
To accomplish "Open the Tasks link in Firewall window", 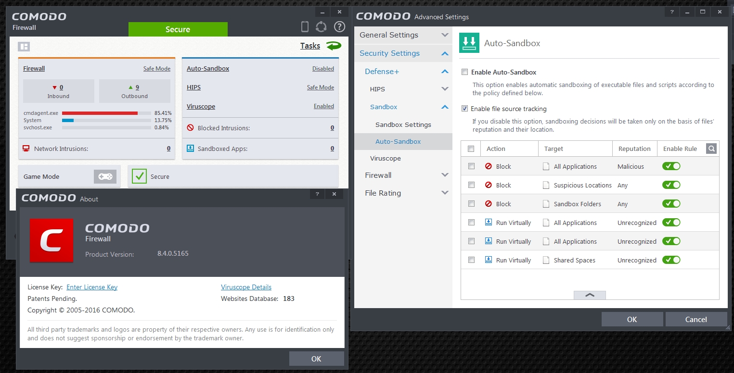I will tap(310, 46).
